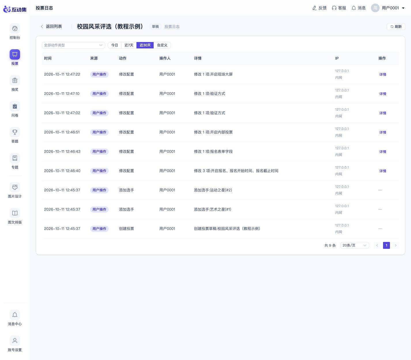Switch to the 投票日志 tab label
Screen dimensions: 411x360
point(172,26)
